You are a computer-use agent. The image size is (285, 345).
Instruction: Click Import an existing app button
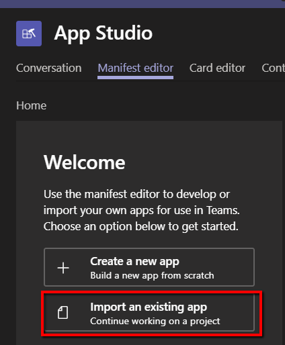pyautogui.click(x=149, y=313)
